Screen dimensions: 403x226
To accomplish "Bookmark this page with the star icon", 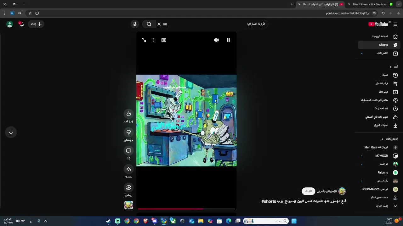I will (30, 13).
